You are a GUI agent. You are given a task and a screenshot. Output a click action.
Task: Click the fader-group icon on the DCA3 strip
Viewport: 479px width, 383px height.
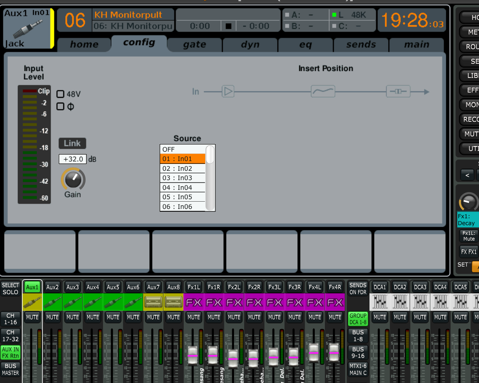420,302
